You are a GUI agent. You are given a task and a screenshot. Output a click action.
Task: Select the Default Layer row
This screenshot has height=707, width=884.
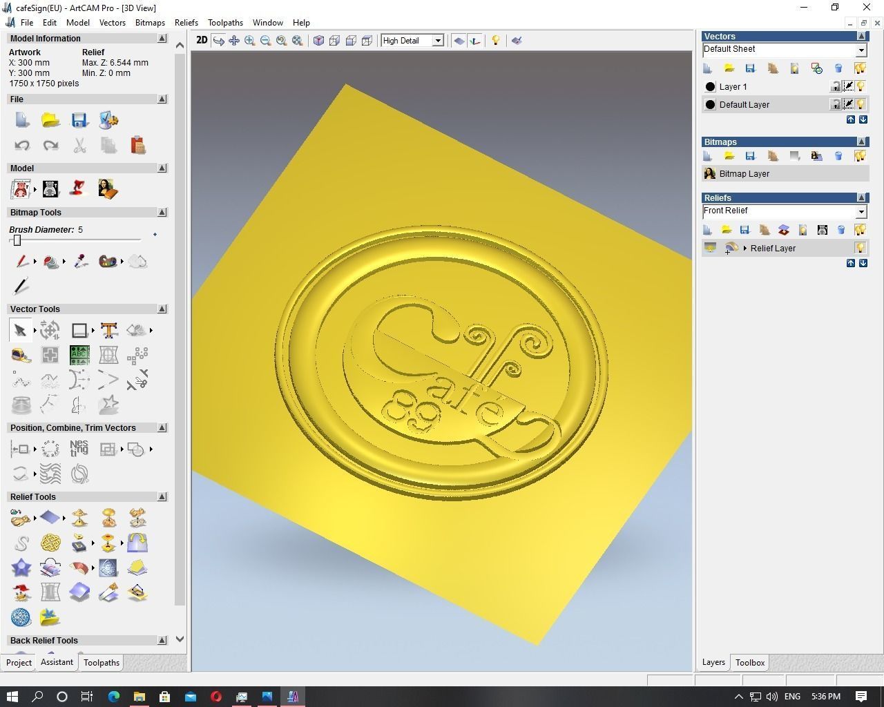[785, 104]
